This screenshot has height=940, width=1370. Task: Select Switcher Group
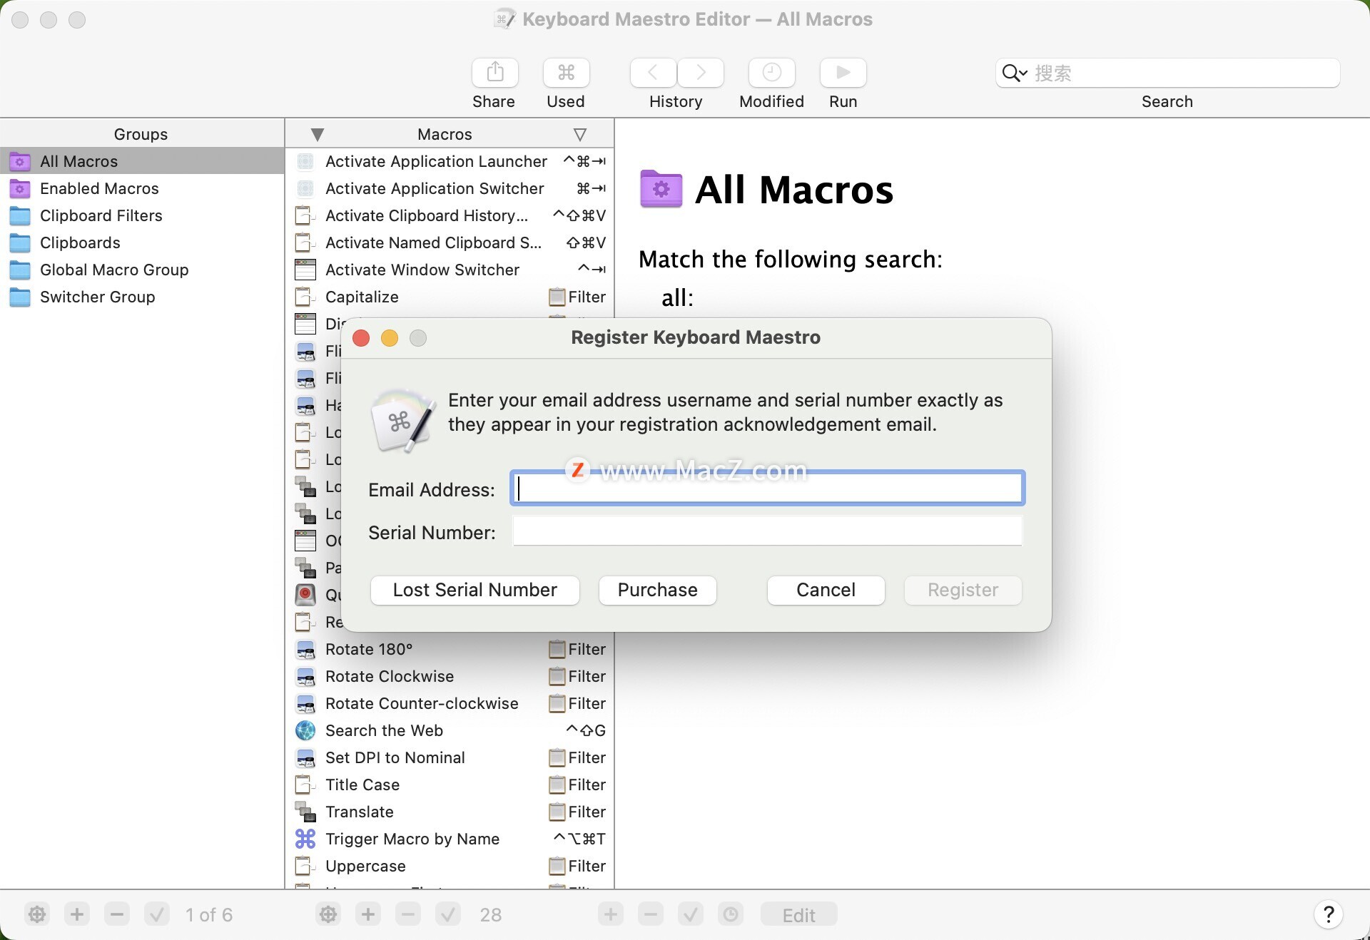click(x=142, y=297)
